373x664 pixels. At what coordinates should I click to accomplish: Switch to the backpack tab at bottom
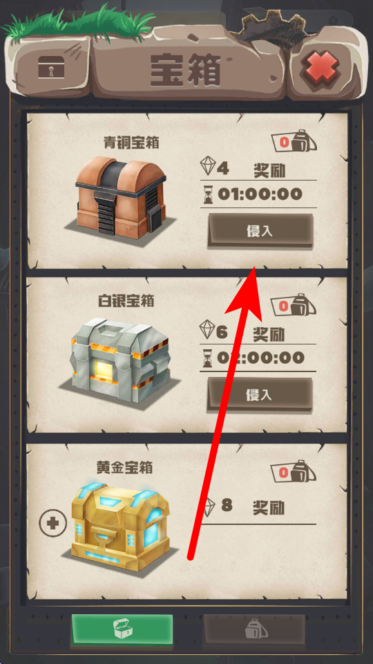coord(254,631)
